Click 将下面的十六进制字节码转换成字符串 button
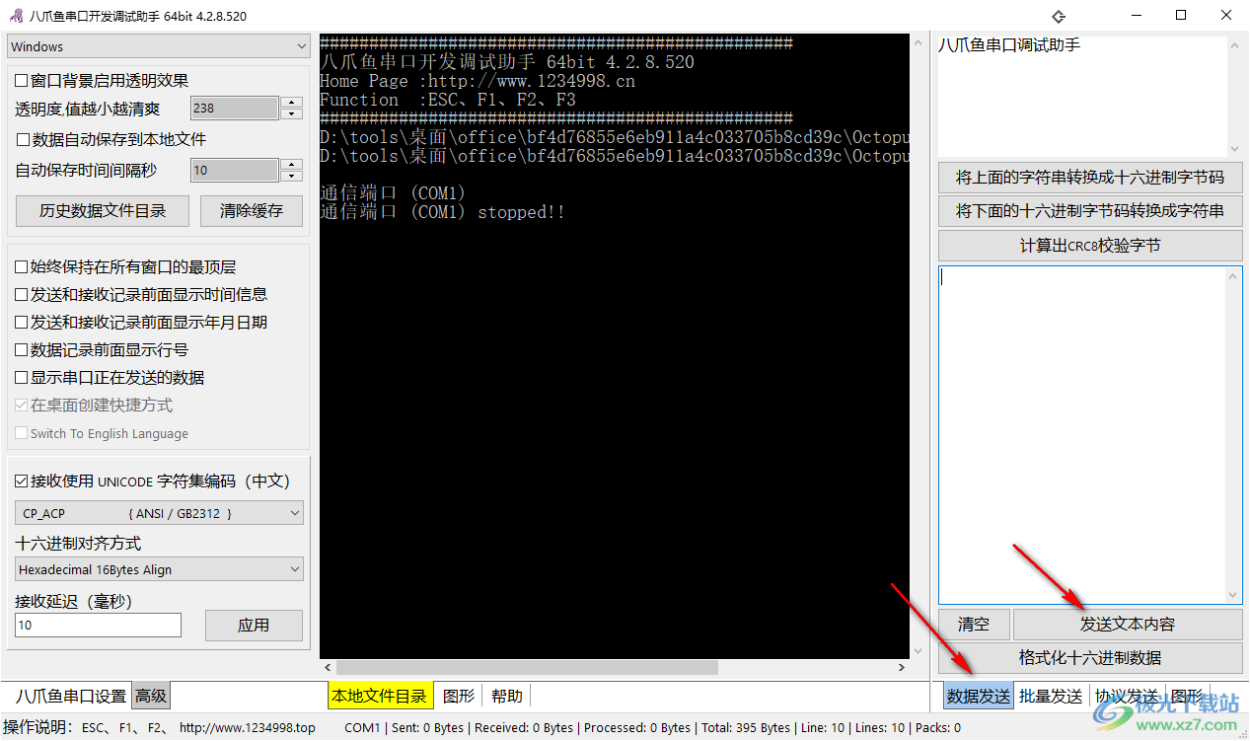The height and width of the screenshot is (741, 1250). [1090, 211]
